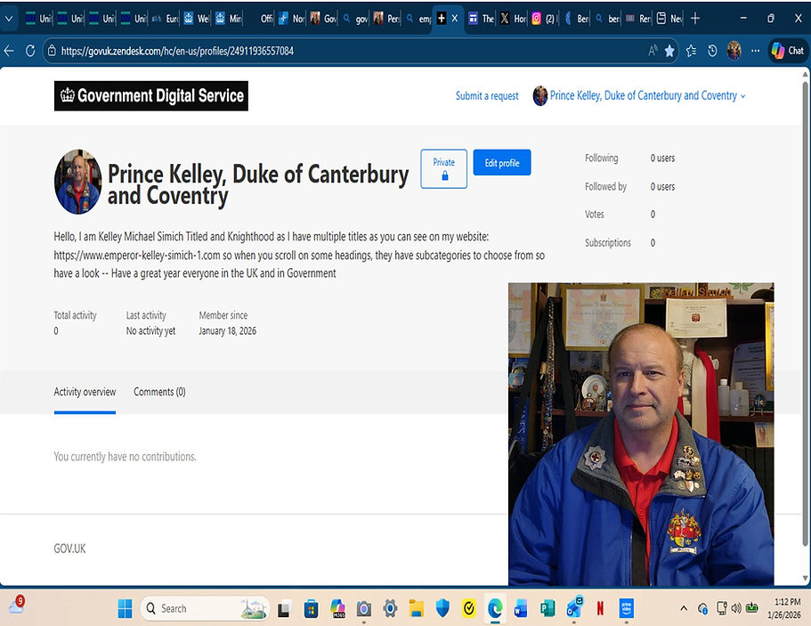
Task: Switch to the 'Ber' browser tab
Action: 576,19
